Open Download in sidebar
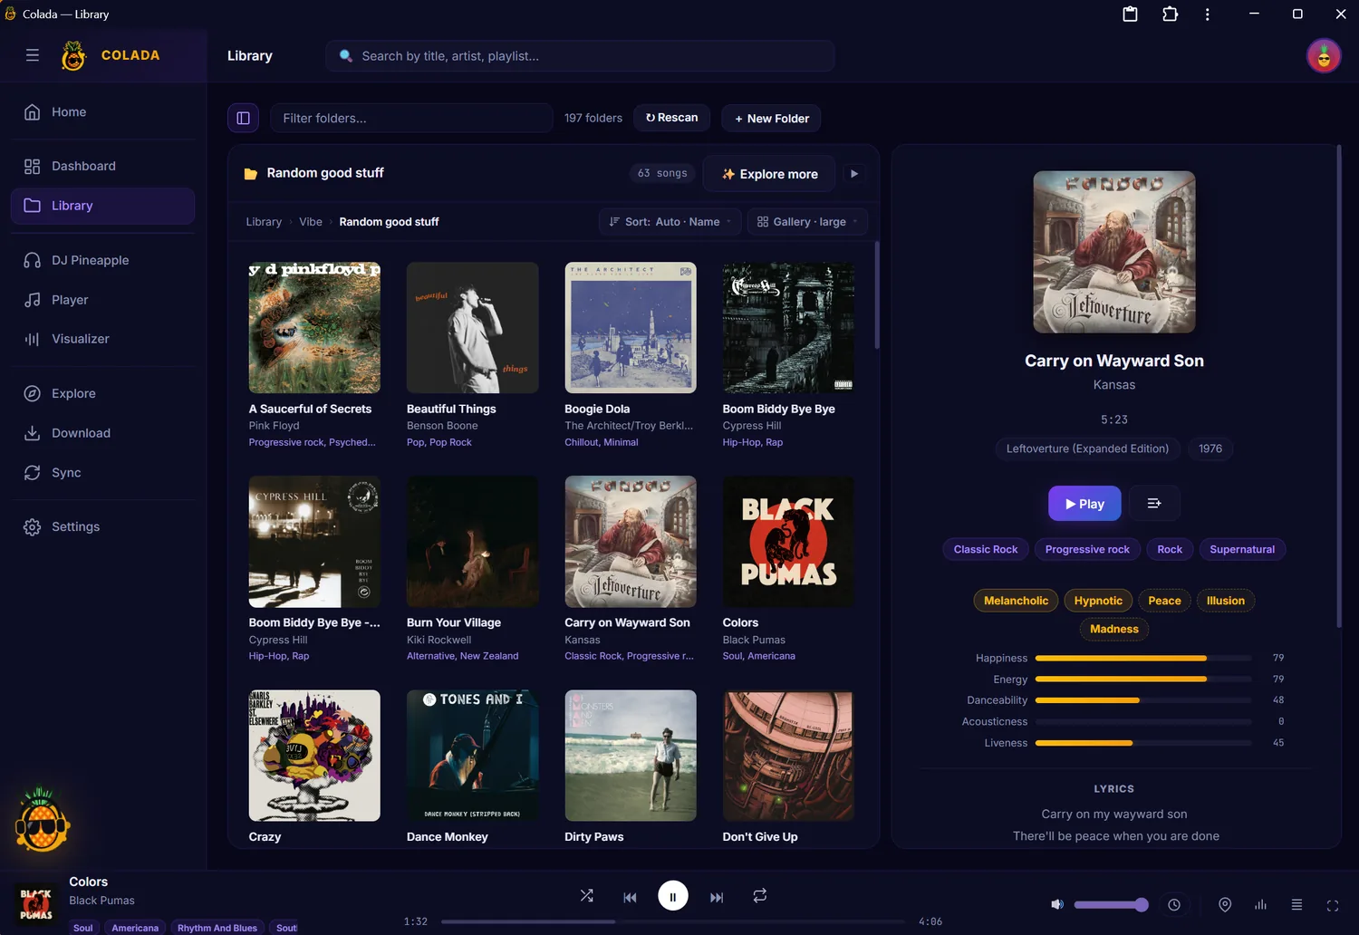This screenshot has width=1359, height=935. click(103, 433)
